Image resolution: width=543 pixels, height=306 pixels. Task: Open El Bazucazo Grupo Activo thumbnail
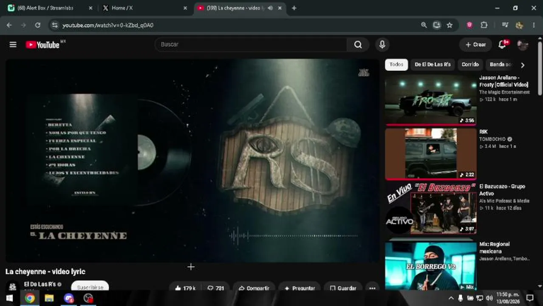[x=430, y=208]
